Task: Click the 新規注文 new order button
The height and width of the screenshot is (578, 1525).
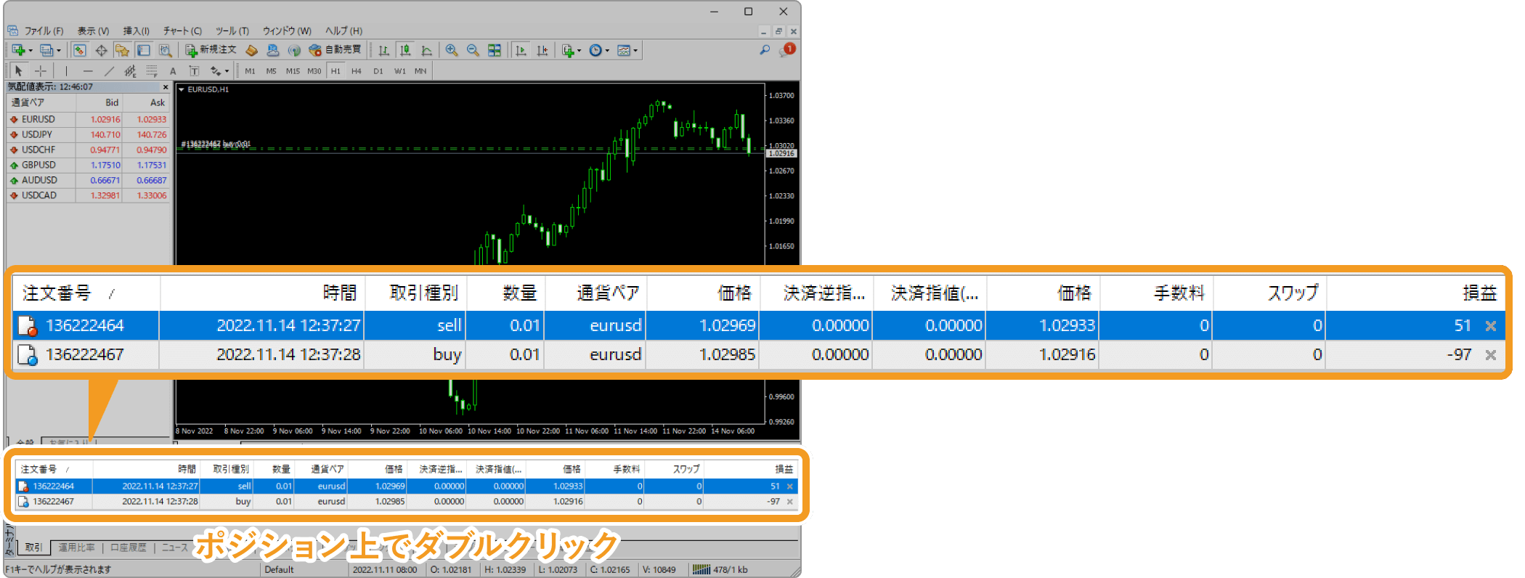Action: point(211,50)
